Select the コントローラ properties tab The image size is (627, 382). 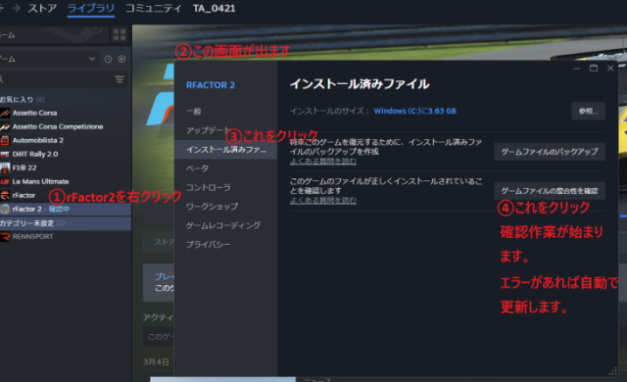point(225,187)
